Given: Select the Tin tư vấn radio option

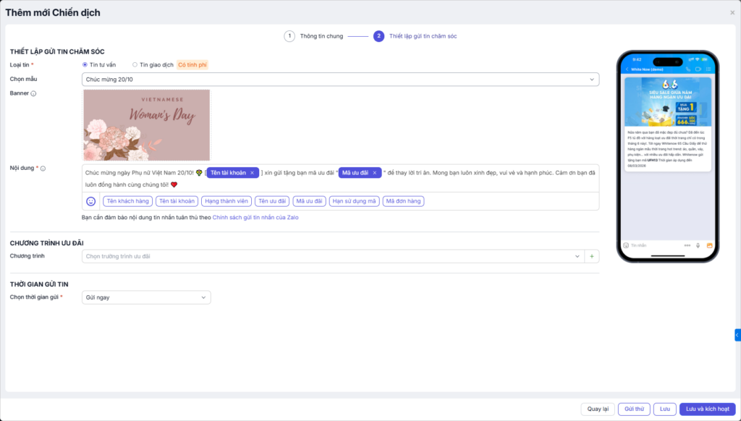Looking at the screenshot, I should click(x=85, y=64).
